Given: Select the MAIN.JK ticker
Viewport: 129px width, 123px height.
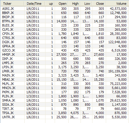Looking at the screenshot, I should (x=8, y=75).
